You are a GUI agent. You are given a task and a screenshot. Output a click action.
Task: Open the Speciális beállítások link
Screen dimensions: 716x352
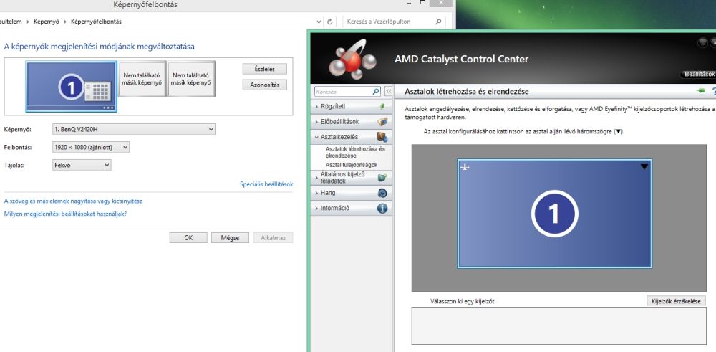(266, 184)
